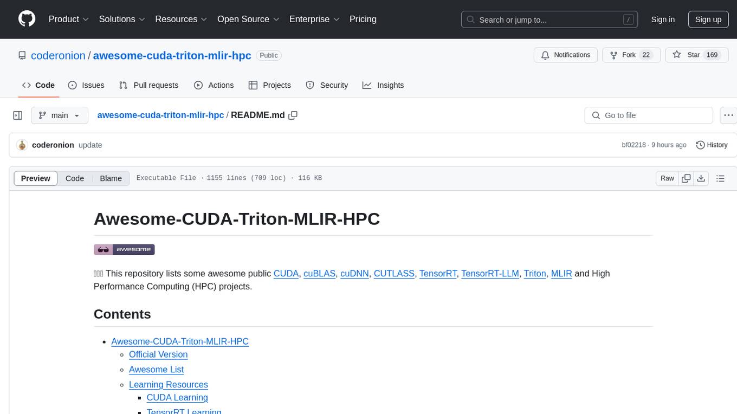Follow the Triton link
The width and height of the screenshot is (737, 414).
535,274
